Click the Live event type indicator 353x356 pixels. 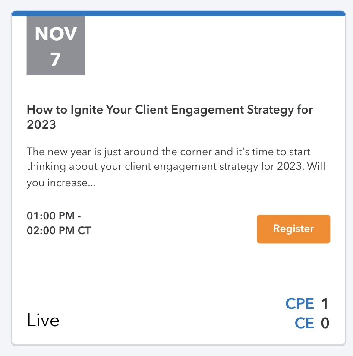click(43, 321)
